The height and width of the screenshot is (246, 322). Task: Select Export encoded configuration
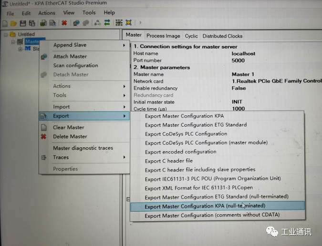point(218,152)
